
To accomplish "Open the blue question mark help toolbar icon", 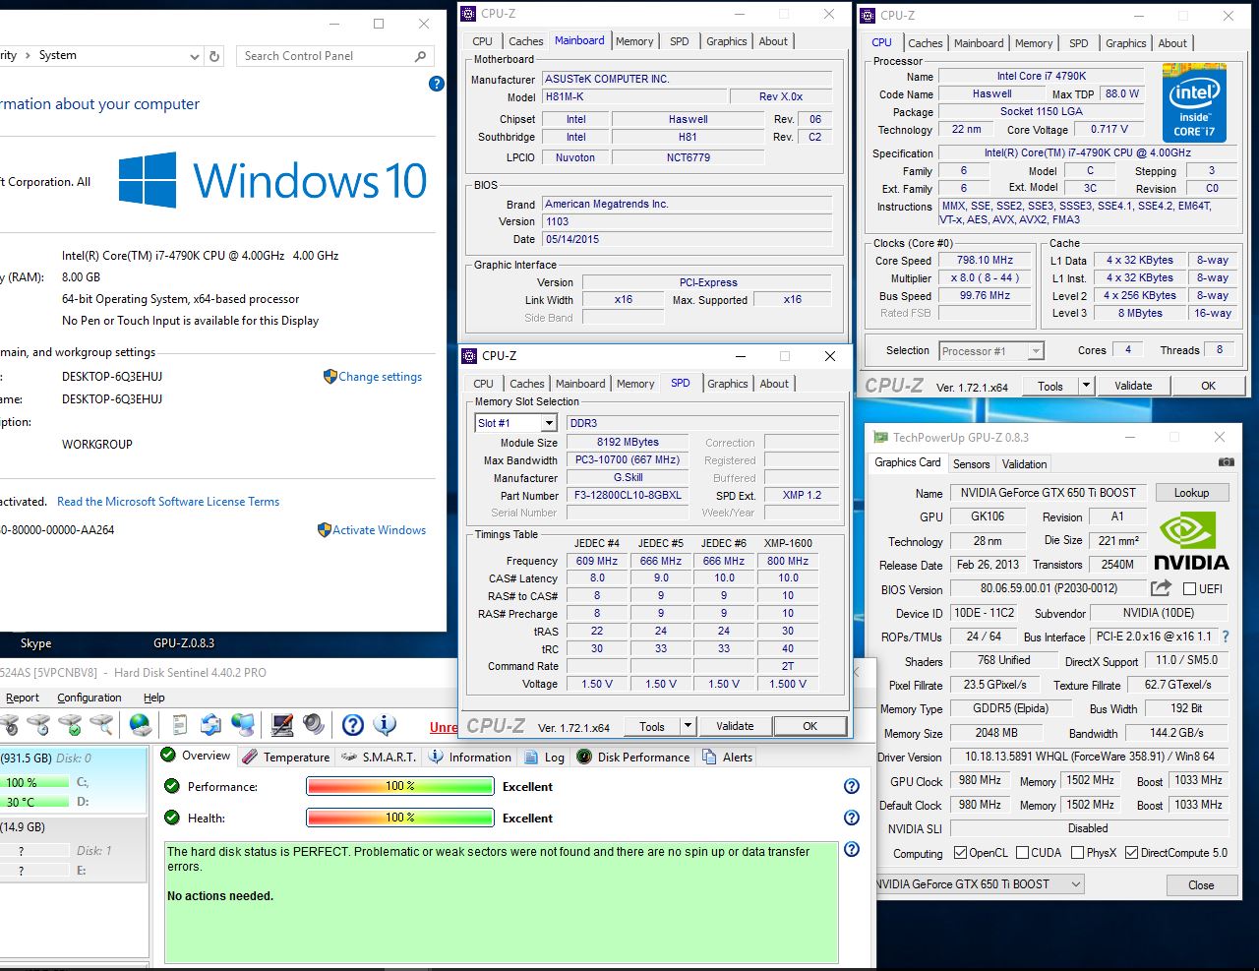I will pos(353,725).
